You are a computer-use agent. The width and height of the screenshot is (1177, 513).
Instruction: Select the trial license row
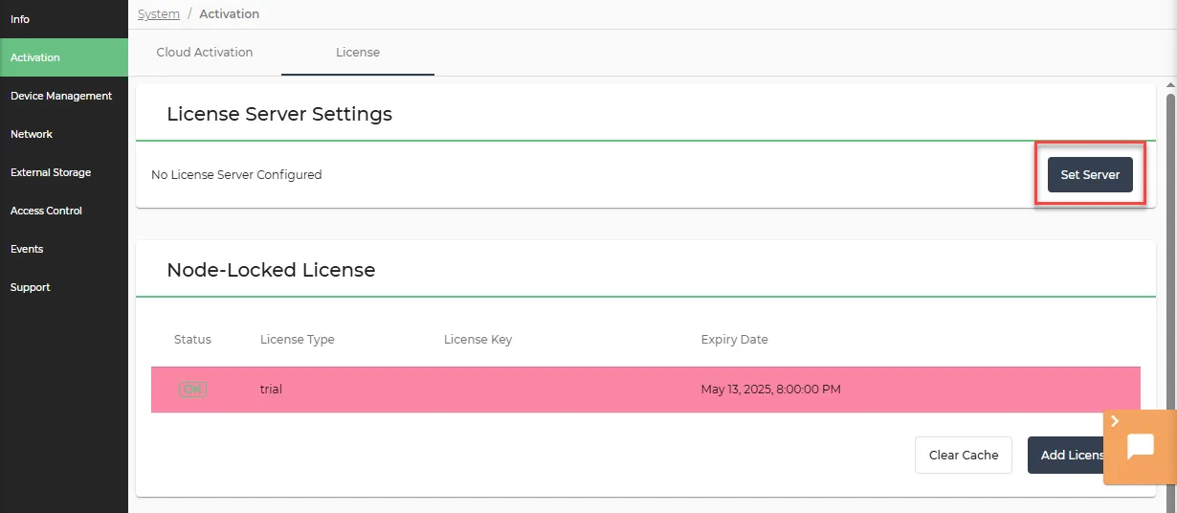tap(646, 390)
